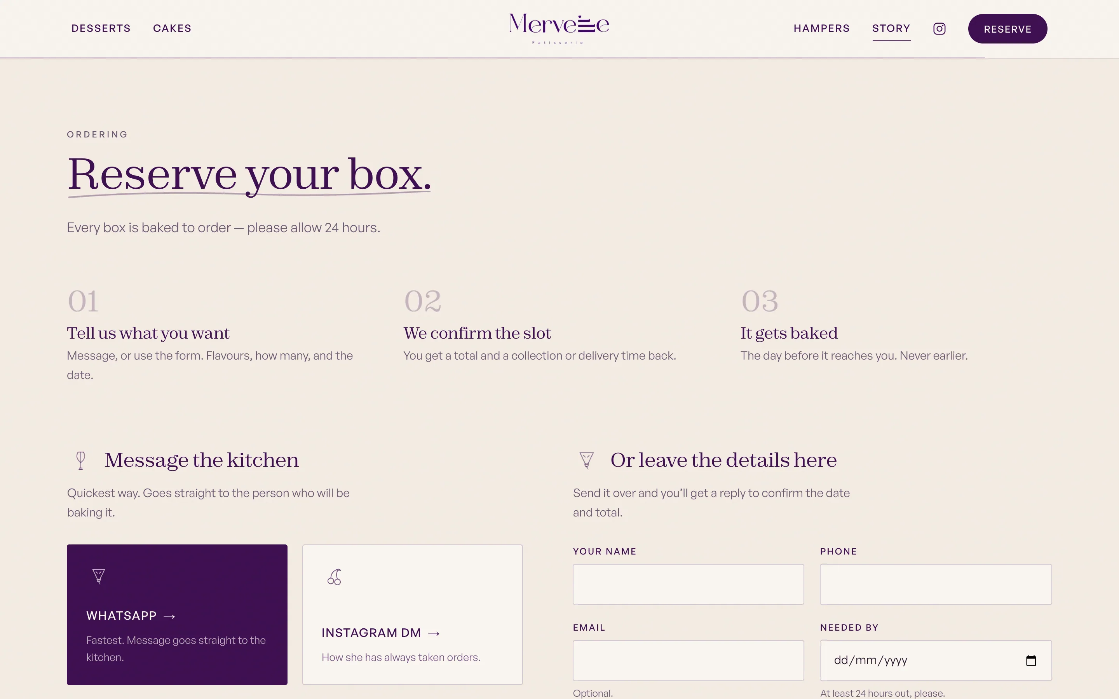
Task: Open the Cakes menu item
Action: point(172,28)
